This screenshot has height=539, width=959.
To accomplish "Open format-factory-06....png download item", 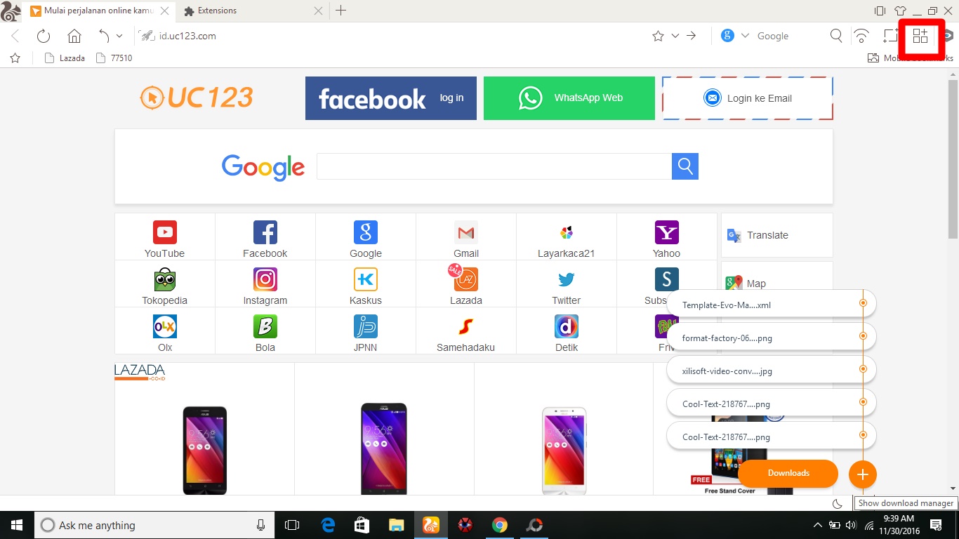I will tap(771, 338).
